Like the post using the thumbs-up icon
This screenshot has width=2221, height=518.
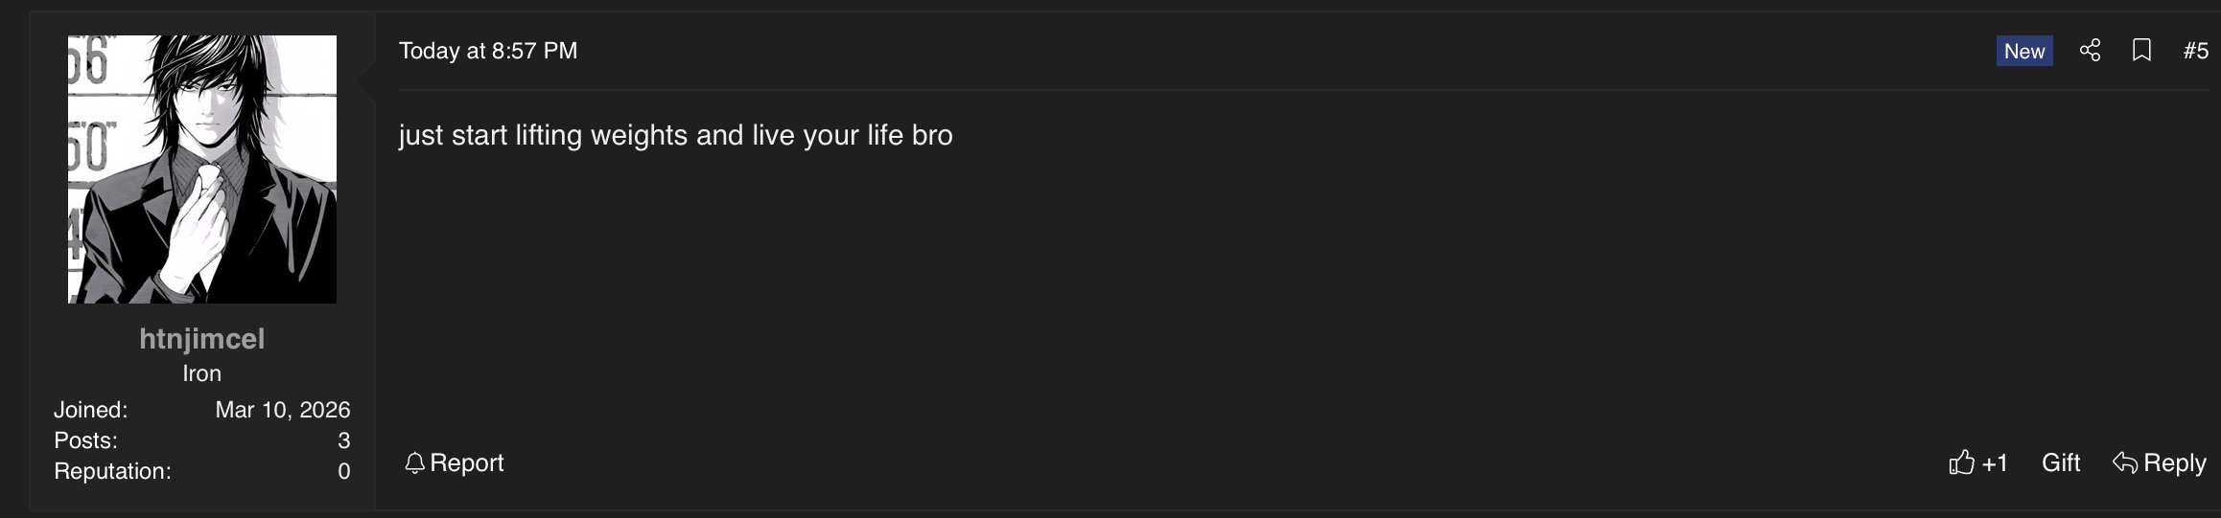pyautogui.click(x=1961, y=463)
